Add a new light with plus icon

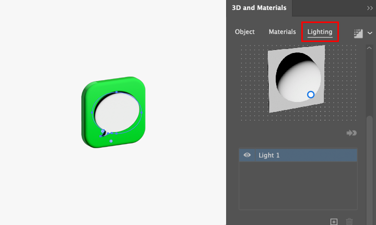tap(334, 221)
